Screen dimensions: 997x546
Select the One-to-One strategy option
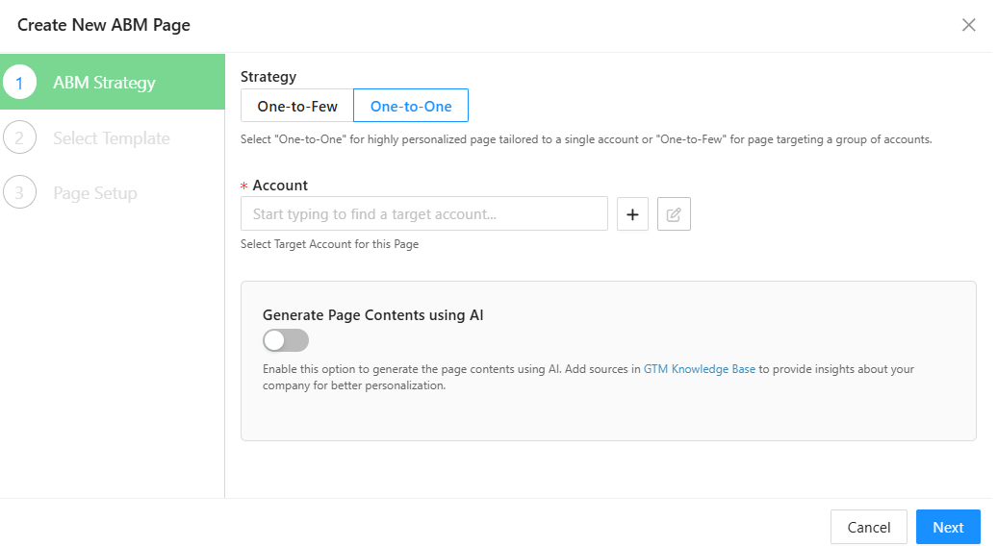411,106
